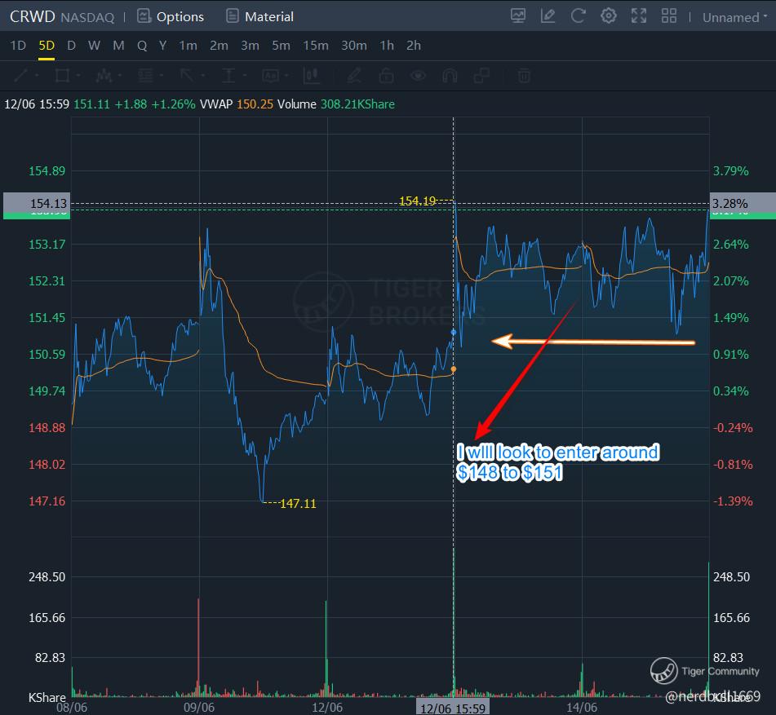Click the +1.26% change value
The height and width of the screenshot is (715, 776).
click(173, 104)
